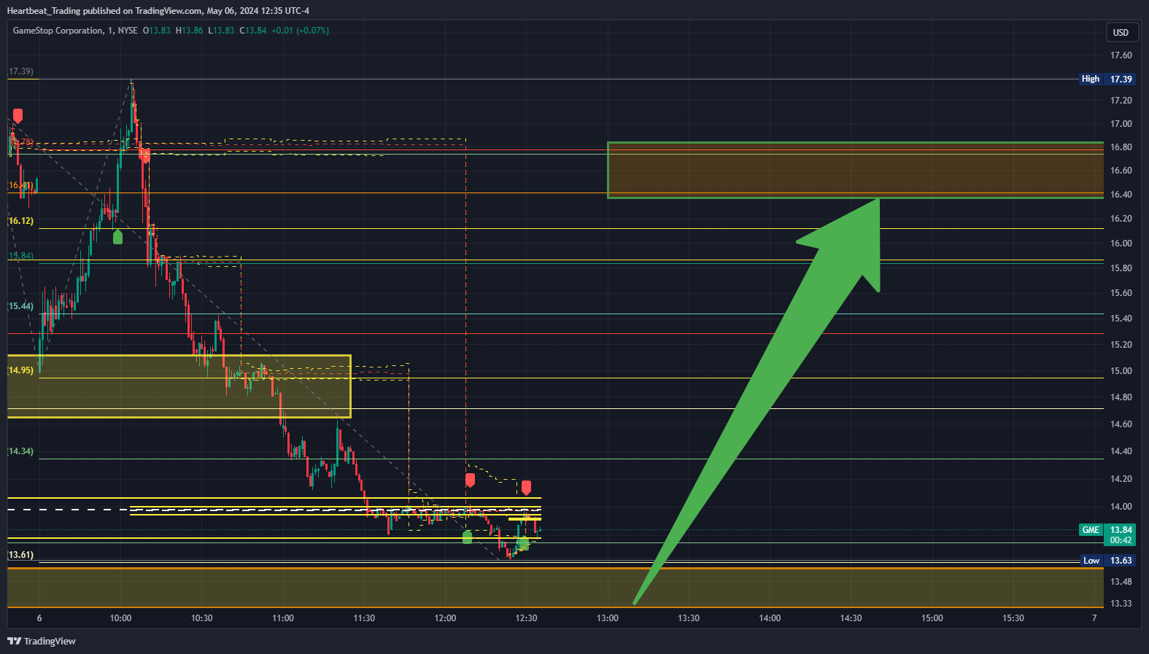Click the TradingView logo
Image resolution: width=1149 pixels, height=654 pixels.
tap(42, 641)
